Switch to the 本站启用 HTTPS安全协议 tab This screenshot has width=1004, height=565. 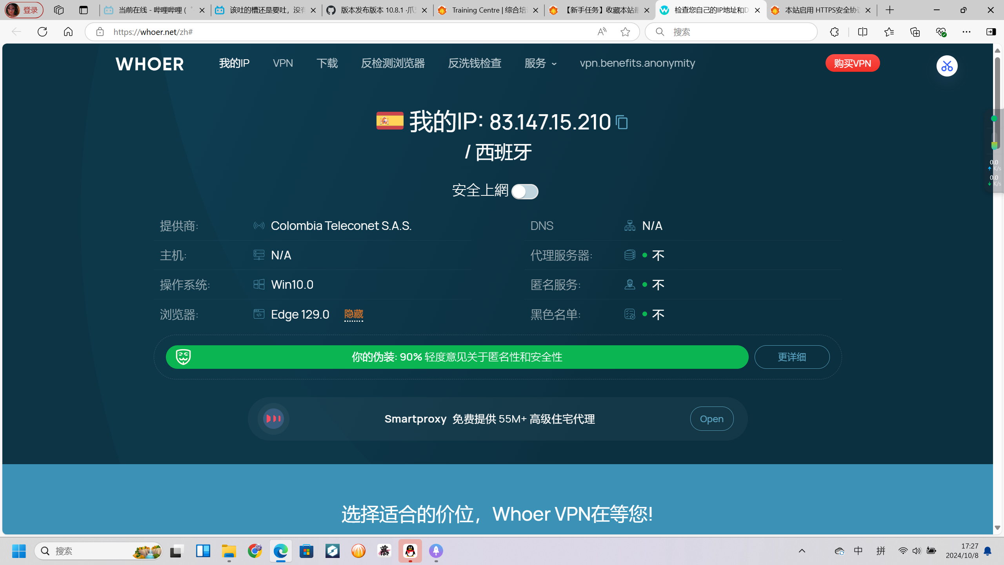(822, 10)
